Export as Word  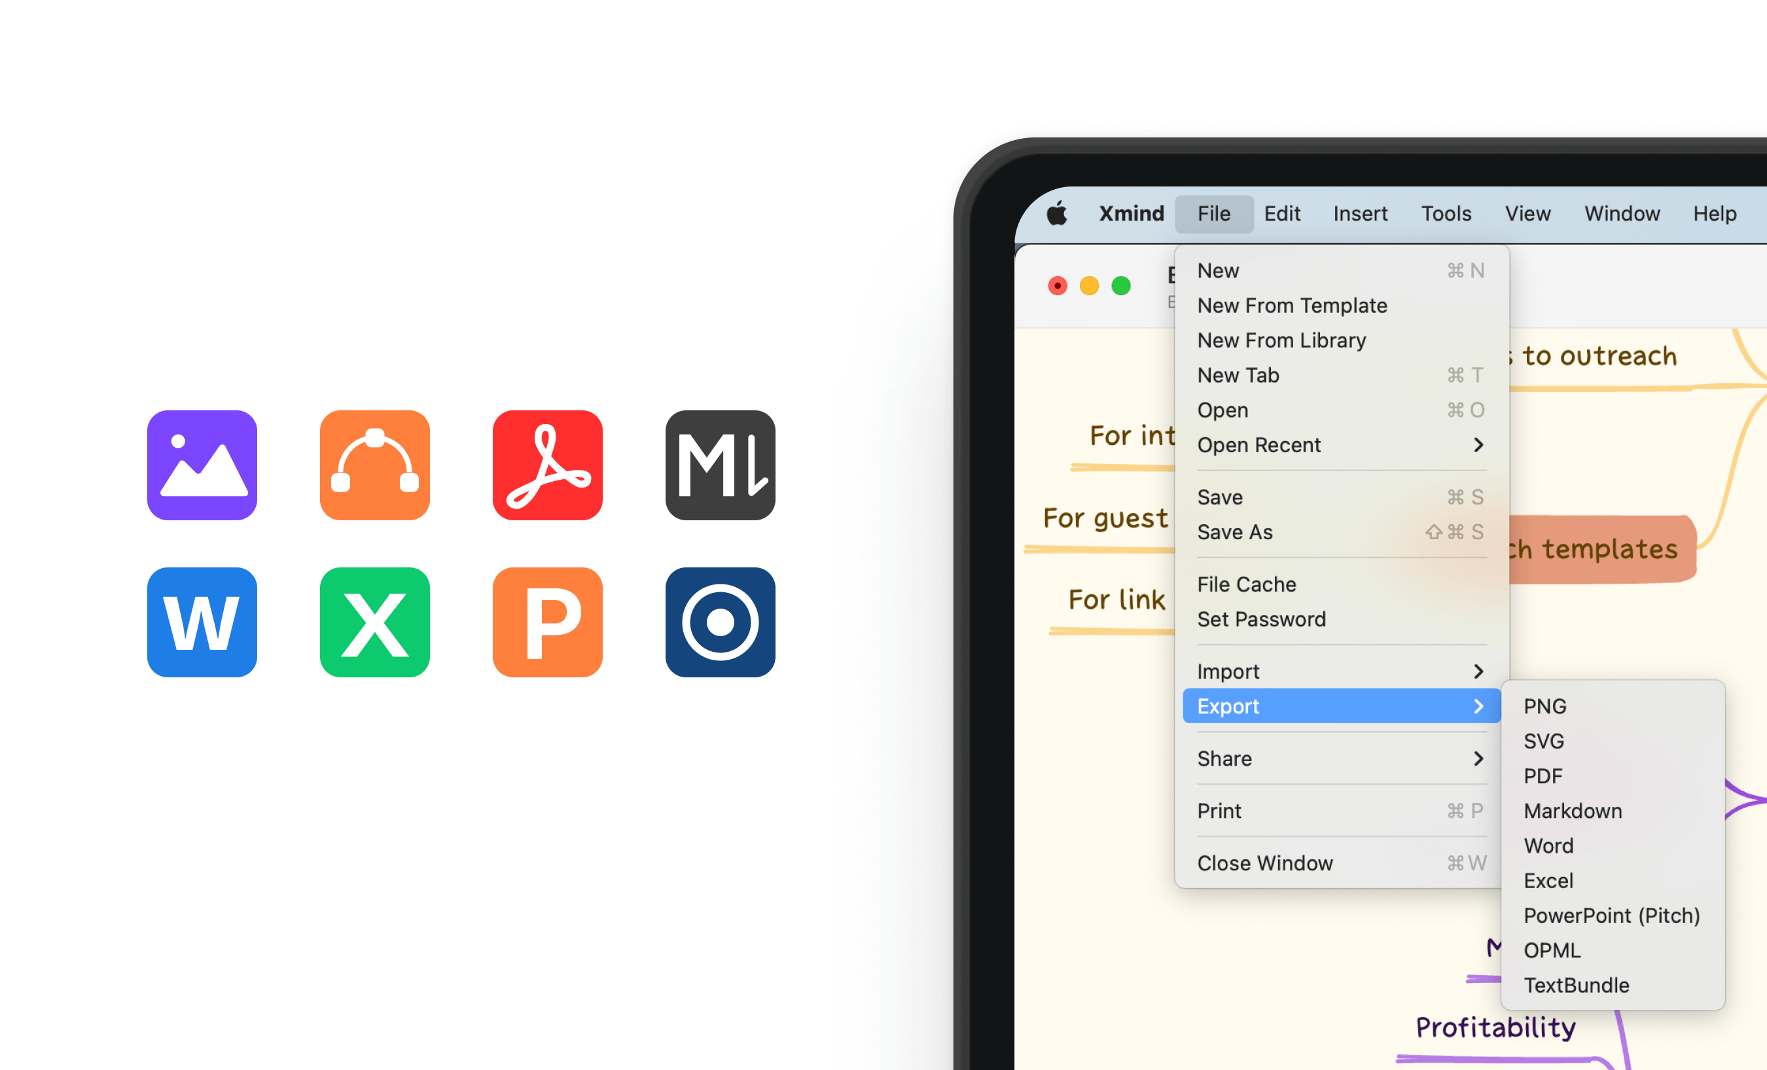(1613, 846)
